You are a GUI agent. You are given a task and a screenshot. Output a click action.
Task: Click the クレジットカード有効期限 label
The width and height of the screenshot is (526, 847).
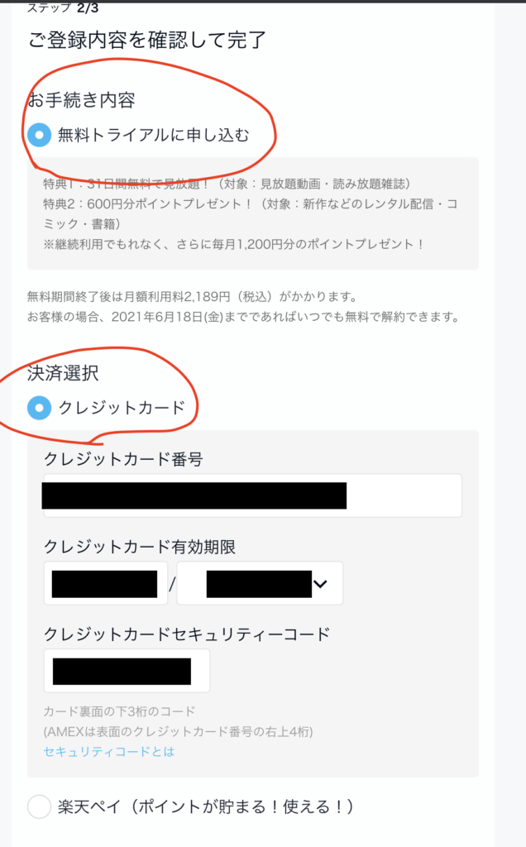(139, 547)
